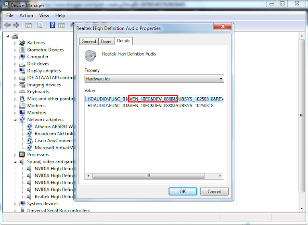Click the Network adapters category icon

(x=22, y=120)
